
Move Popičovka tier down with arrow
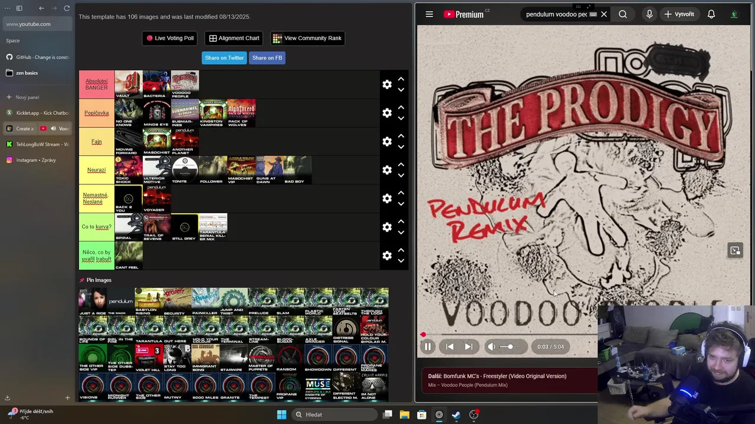[x=401, y=118]
